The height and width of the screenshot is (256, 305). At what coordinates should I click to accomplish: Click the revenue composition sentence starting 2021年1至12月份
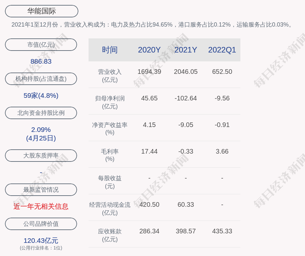click(152, 25)
